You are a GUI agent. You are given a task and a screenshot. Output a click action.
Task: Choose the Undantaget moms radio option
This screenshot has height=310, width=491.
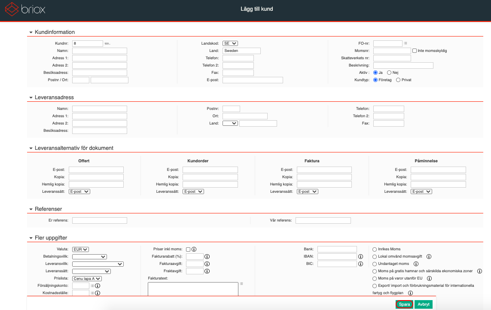[375, 264]
